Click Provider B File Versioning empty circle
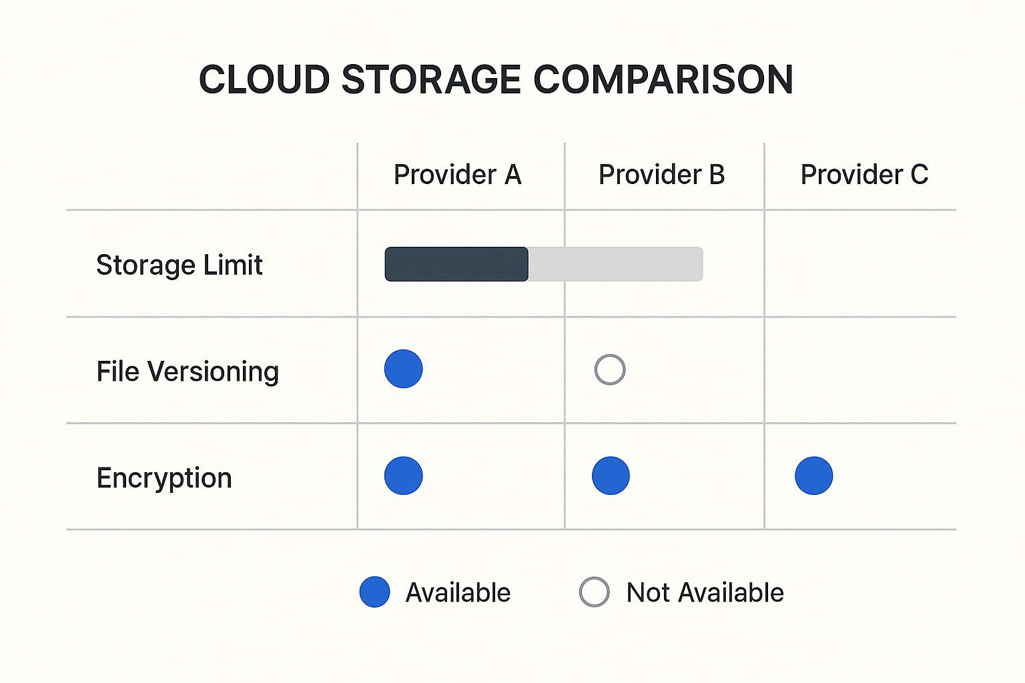1025x683 pixels. click(610, 370)
